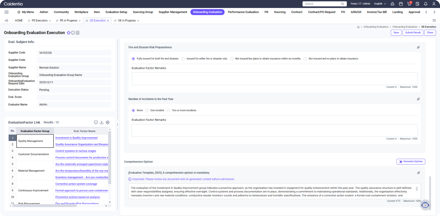The image size is (440, 216).
Task: Open the Performance Evaluation menu
Action: (x=243, y=12)
